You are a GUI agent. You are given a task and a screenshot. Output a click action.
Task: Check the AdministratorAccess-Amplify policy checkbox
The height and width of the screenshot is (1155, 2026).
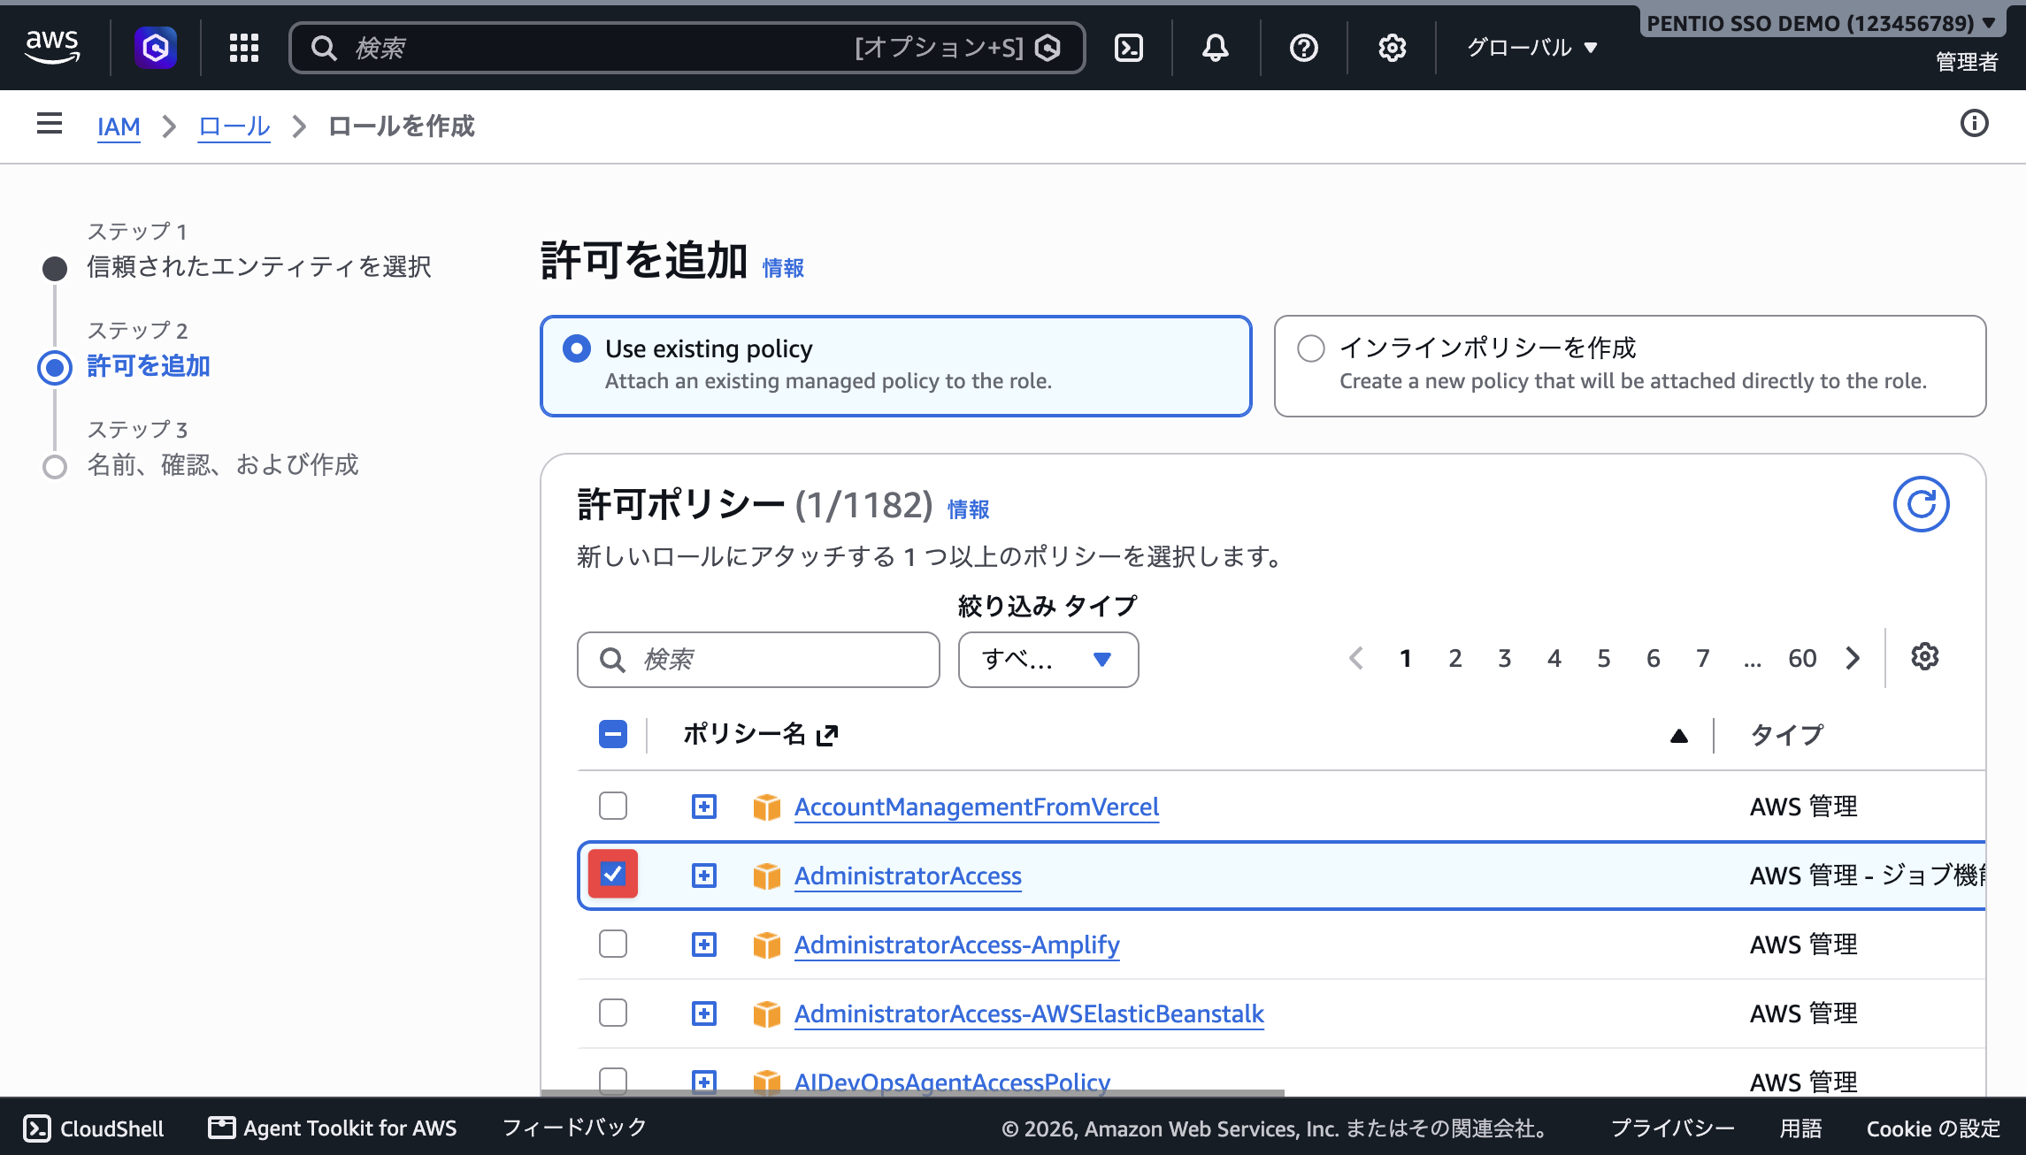pyautogui.click(x=613, y=944)
